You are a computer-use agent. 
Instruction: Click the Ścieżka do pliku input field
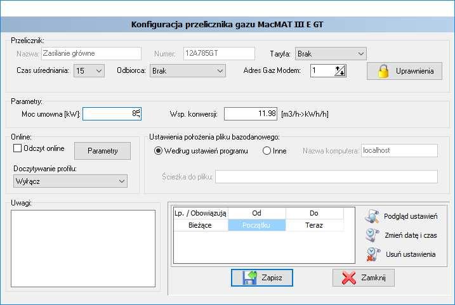click(x=326, y=177)
